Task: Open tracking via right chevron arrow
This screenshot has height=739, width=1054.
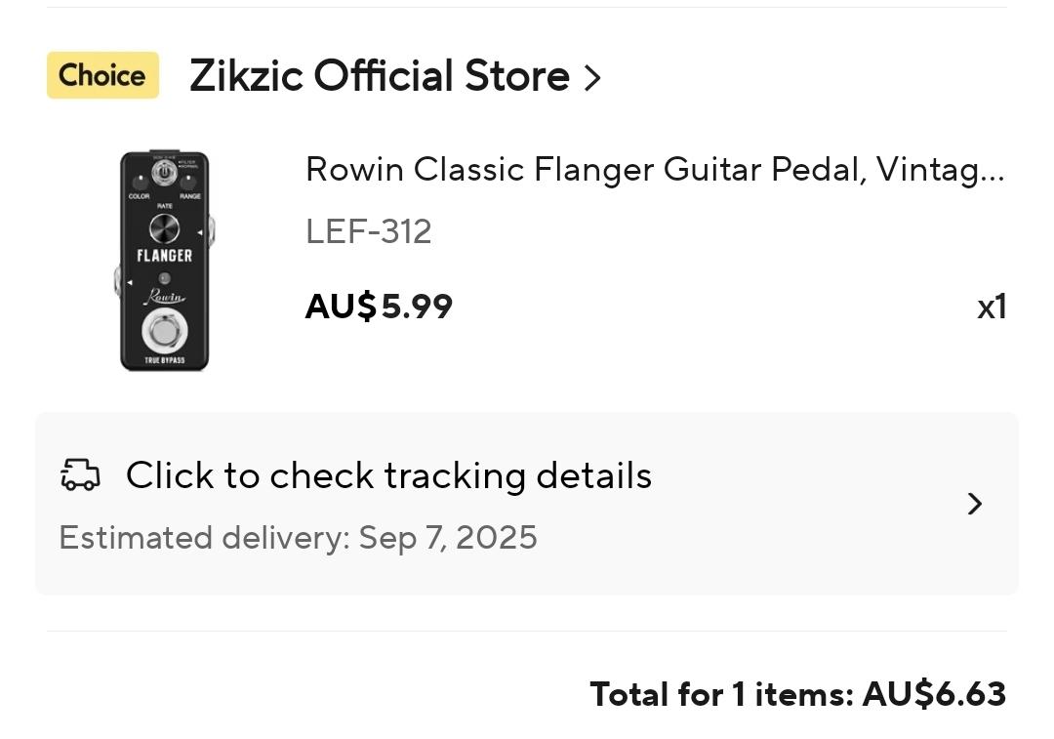Action: point(975,504)
